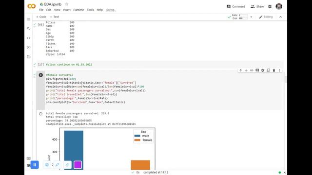The image size is (312, 175).
Task: Move the cell down
Action: click(x=246, y=70)
